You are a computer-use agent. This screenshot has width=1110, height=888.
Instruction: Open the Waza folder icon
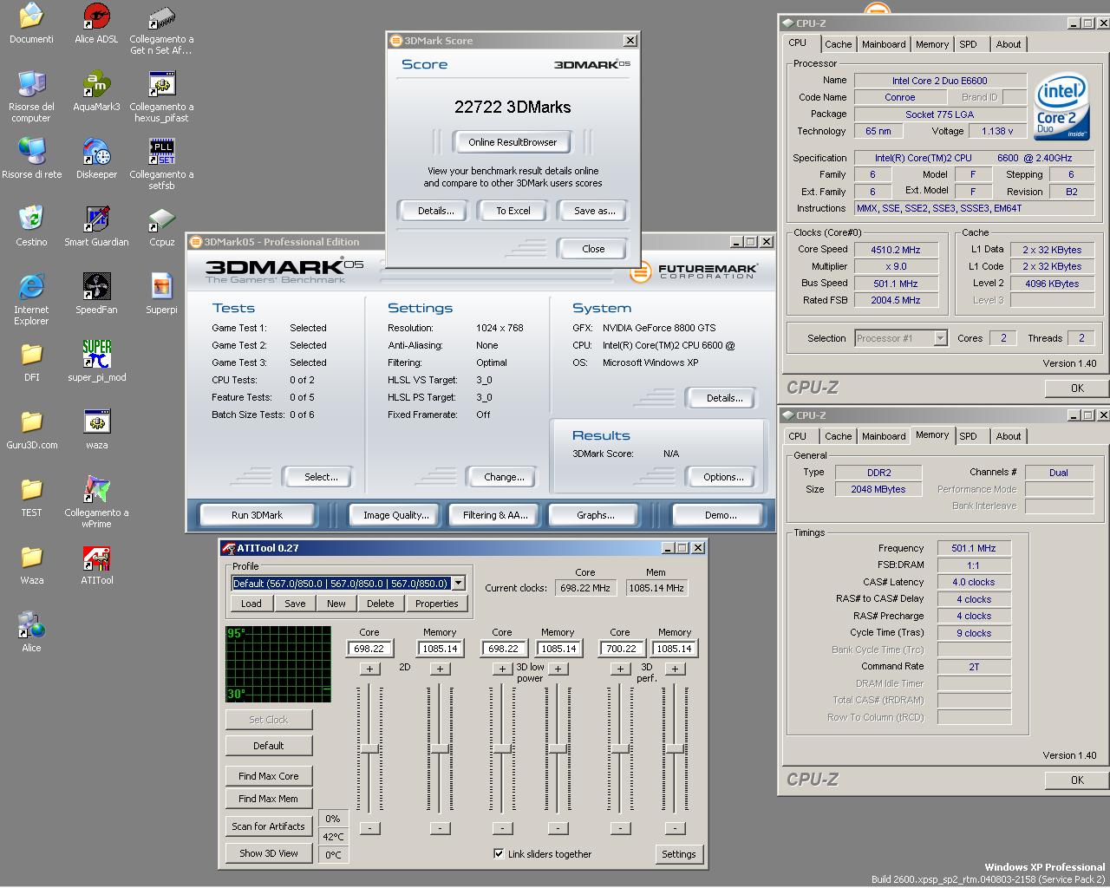coord(31,565)
